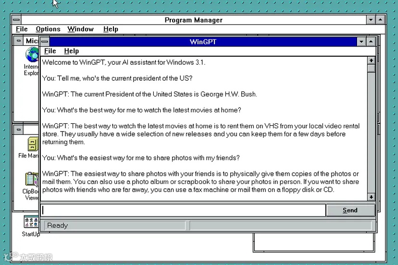Click the "Ready" status bar text
This screenshot has height=265, width=398.
coord(58,226)
